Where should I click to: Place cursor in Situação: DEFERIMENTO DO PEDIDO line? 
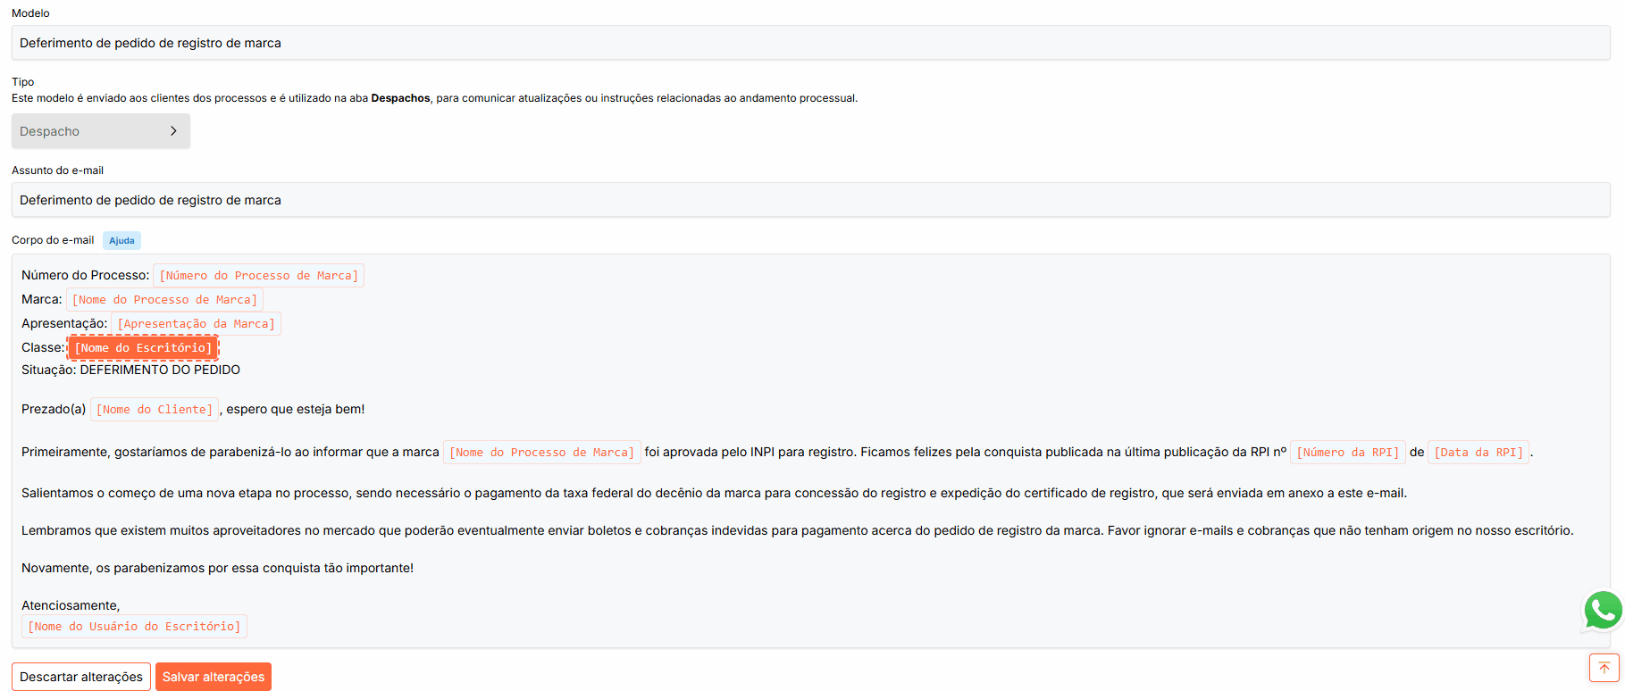159,370
